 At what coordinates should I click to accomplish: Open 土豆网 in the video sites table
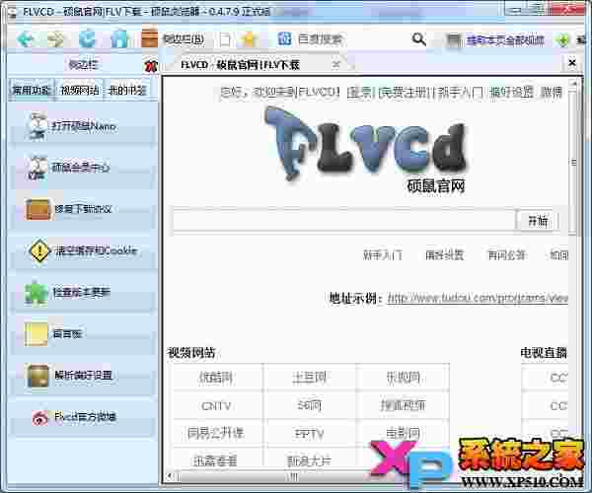pyautogui.click(x=309, y=378)
